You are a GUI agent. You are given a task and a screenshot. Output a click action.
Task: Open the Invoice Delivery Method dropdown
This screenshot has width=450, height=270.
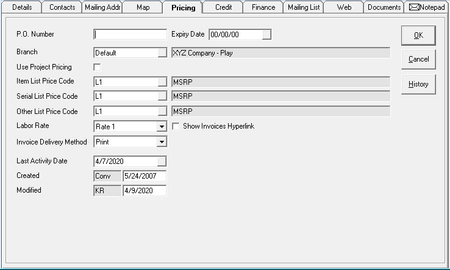coord(162,142)
